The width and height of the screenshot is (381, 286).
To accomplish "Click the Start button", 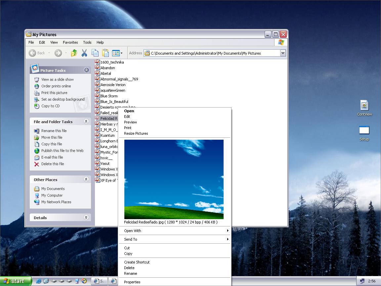I will pos(16,281).
